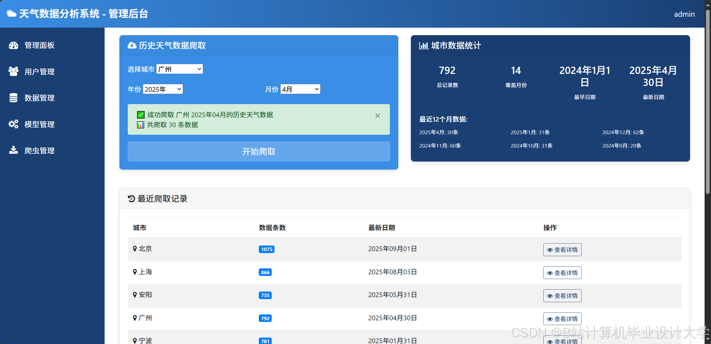This screenshot has width=711, height=344.
Task: Open the 选择城市 city dropdown
Action: [x=180, y=69]
